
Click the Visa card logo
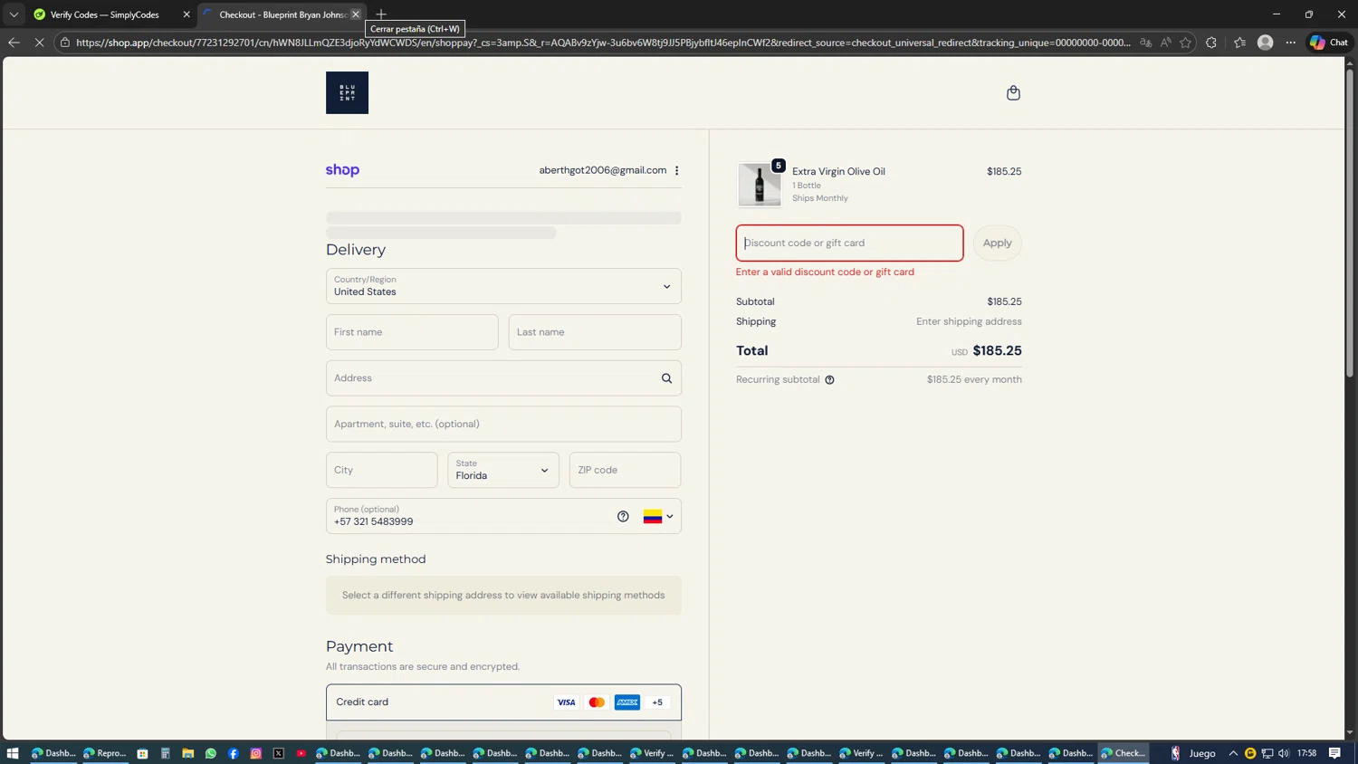tap(566, 702)
